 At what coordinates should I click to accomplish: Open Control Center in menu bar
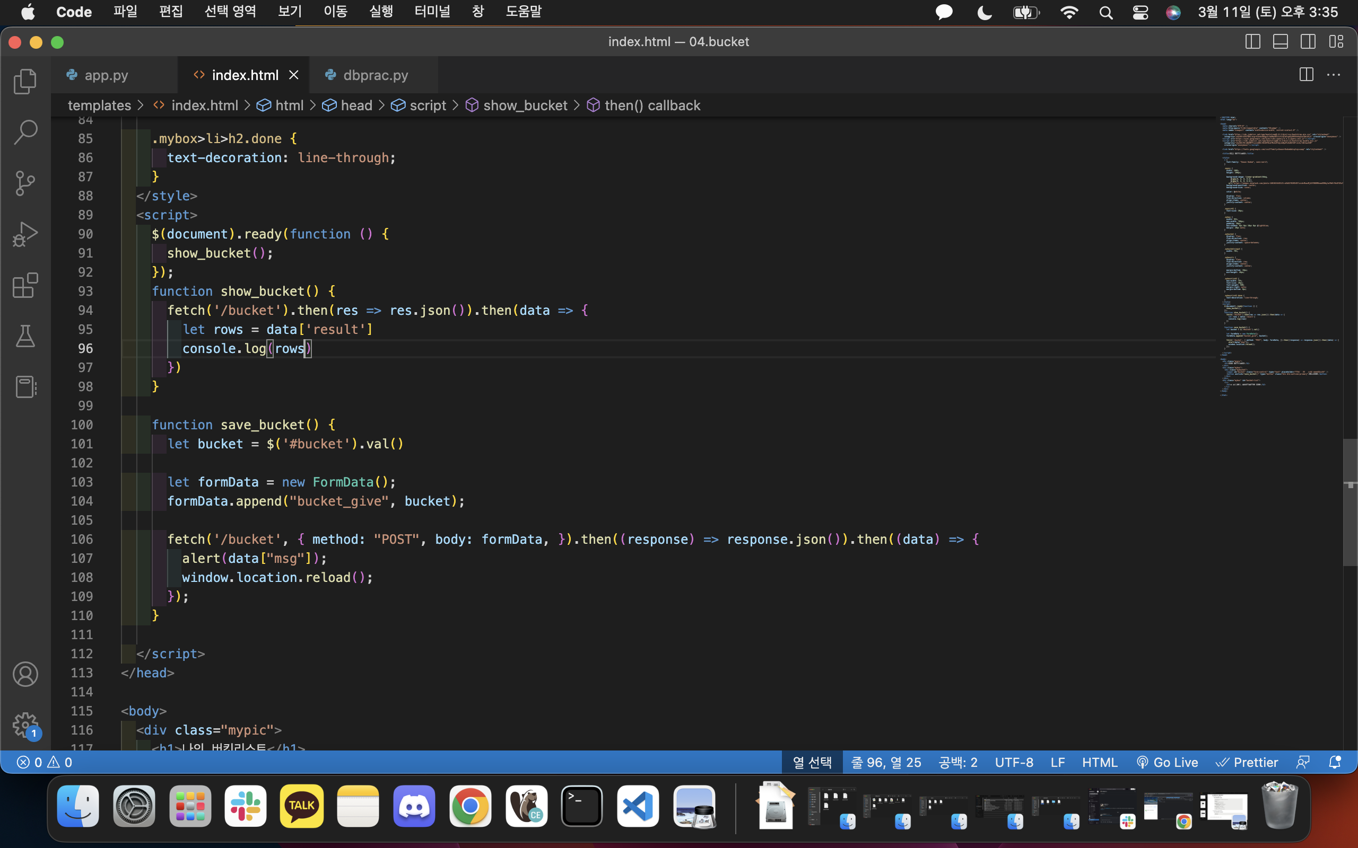click(1141, 12)
